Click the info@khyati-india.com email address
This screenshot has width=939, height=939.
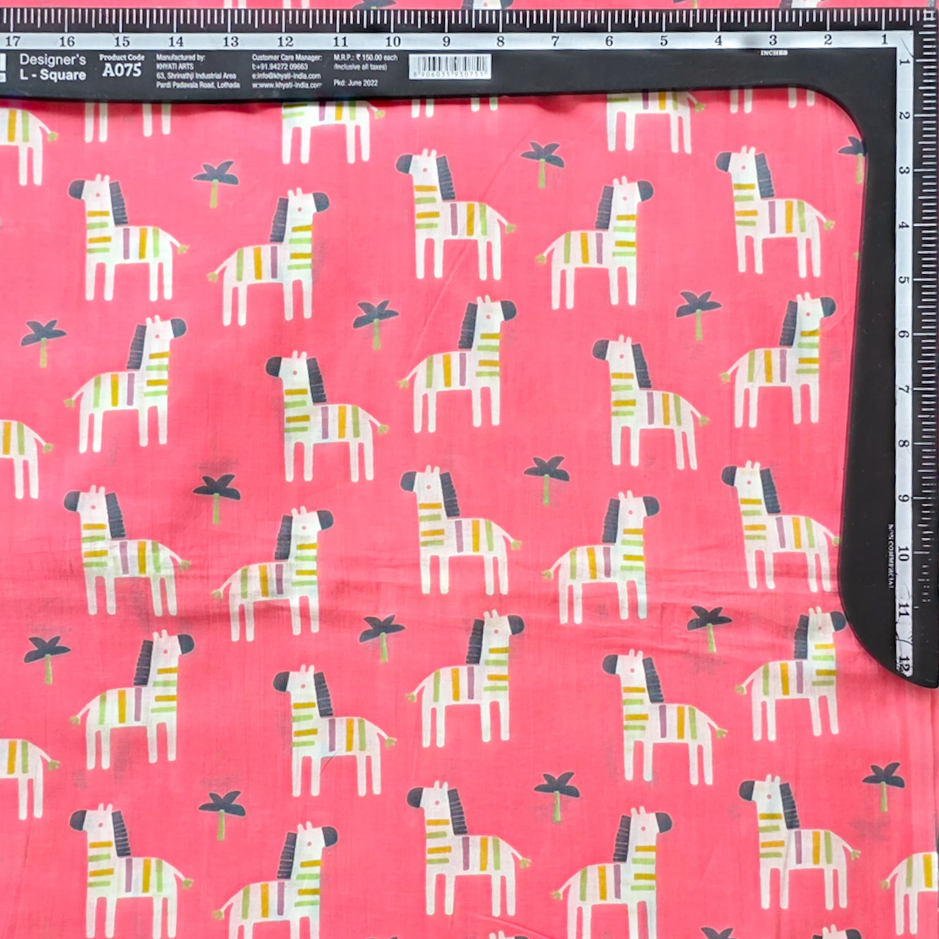click(286, 76)
